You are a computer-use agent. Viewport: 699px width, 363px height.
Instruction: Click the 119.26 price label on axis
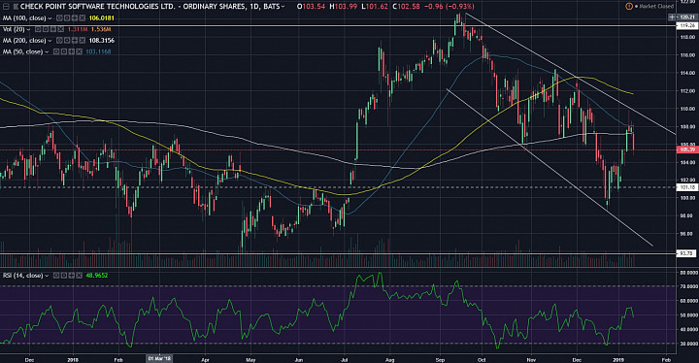(x=686, y=26)
